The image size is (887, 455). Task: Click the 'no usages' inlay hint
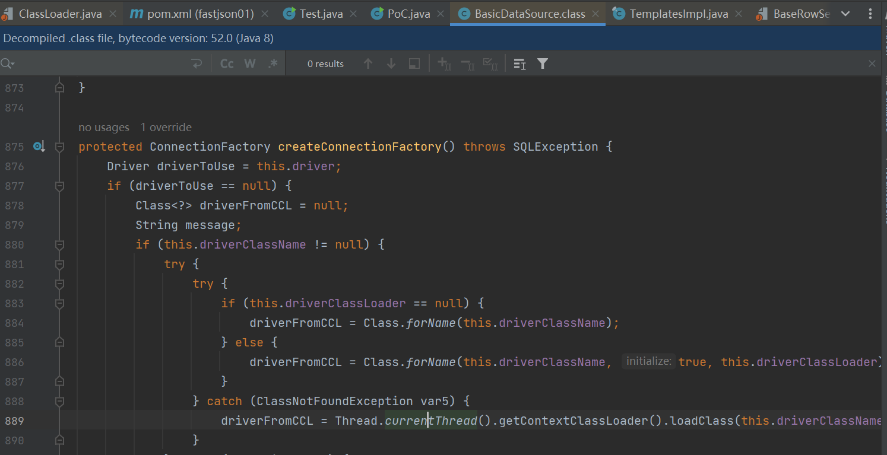[103, 128]
